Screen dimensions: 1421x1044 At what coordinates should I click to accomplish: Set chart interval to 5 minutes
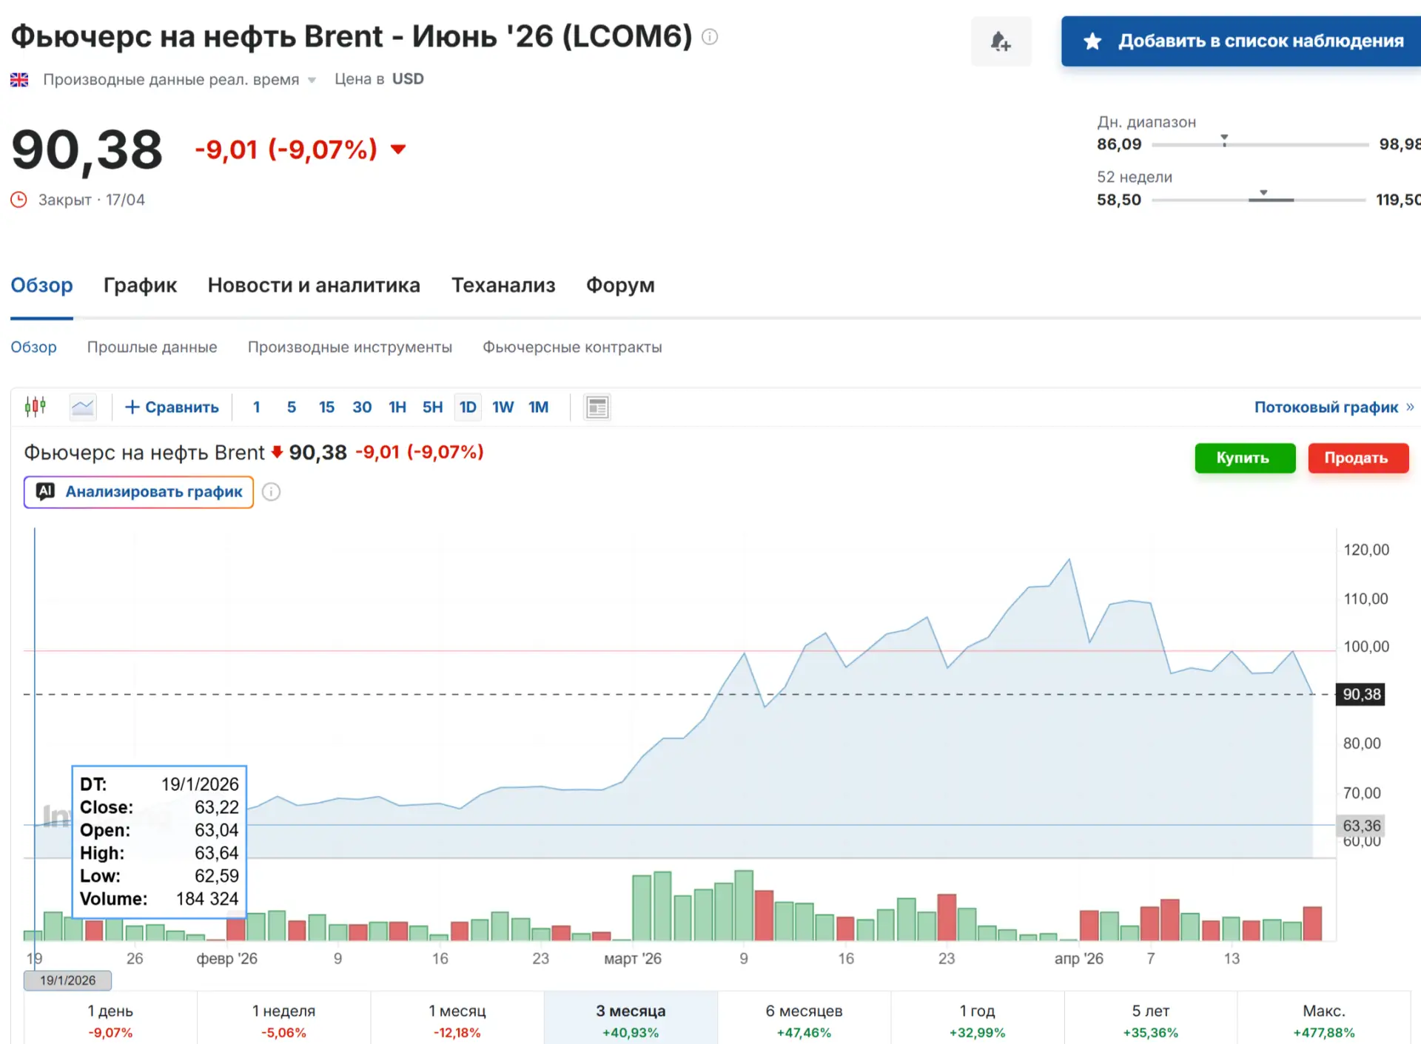pos(292,407)
